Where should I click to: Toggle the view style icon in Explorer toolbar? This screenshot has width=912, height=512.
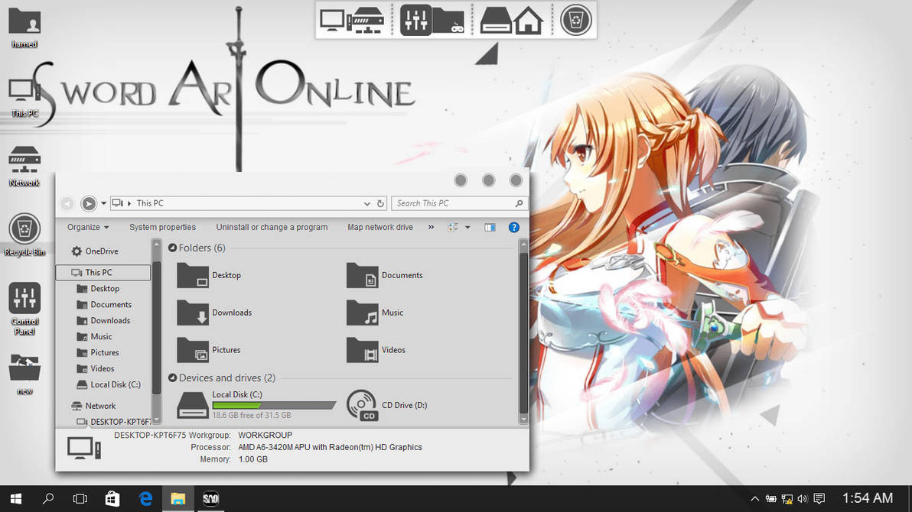click(x=454, y=227)
